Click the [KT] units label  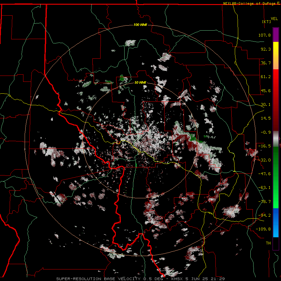(266, 22)
